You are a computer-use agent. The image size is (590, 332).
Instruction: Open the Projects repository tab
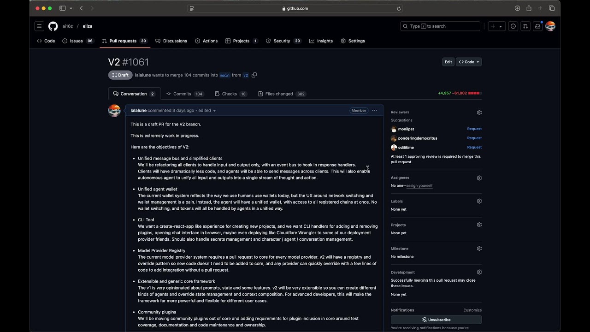[x=242, y=41]
